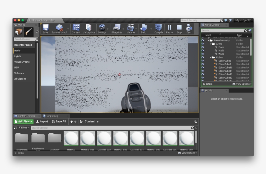
Task: Open the Settings dropdown arrow
Action: pyautogui.click(x=108, y=29)
